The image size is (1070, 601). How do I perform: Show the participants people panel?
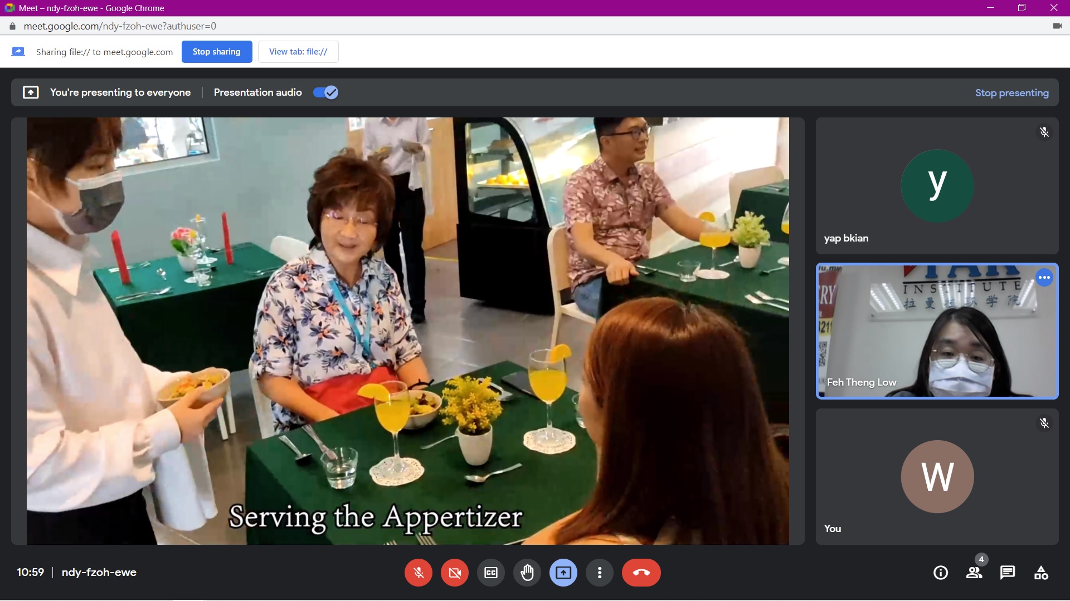click(x=974, y=573)
